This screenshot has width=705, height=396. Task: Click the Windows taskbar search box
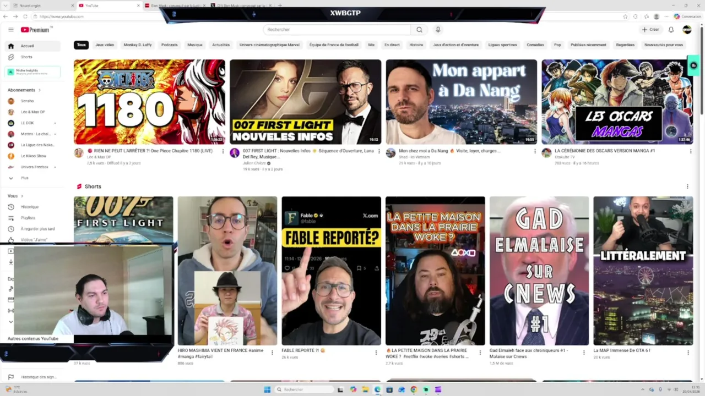pyautogui.click(x=305, y=389)
